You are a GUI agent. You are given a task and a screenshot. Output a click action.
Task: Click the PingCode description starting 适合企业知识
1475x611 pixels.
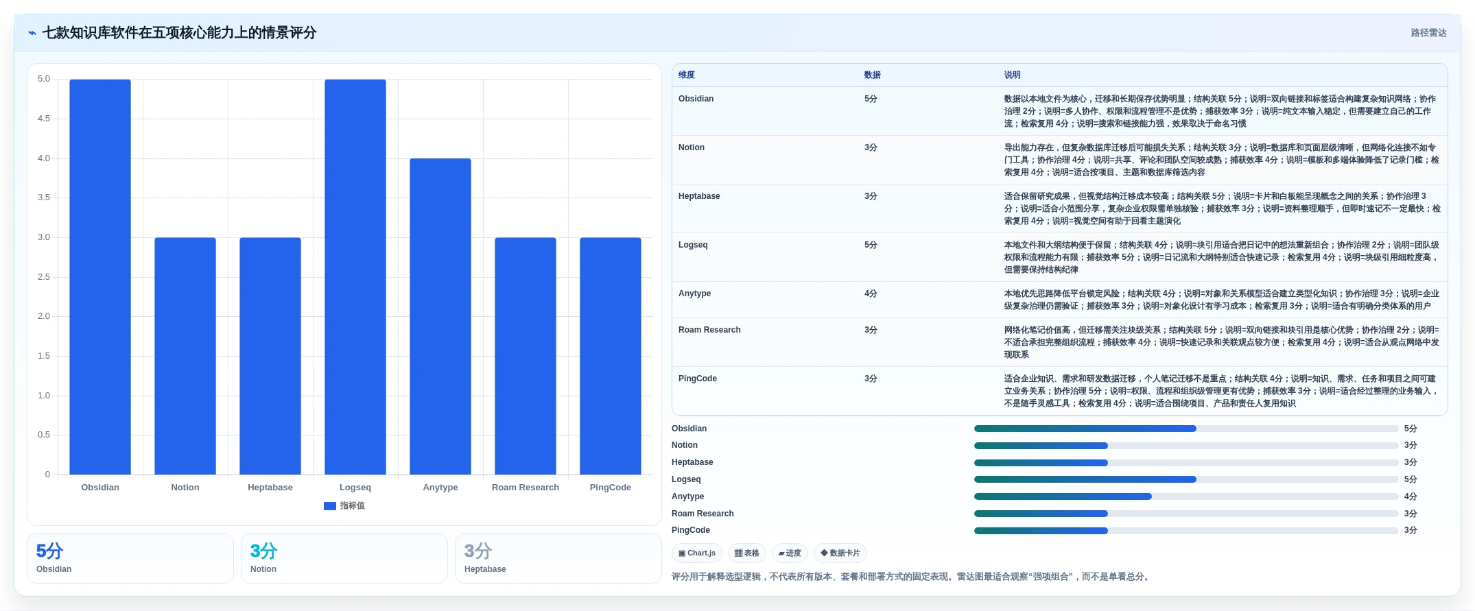click(x=1221, y=391)
